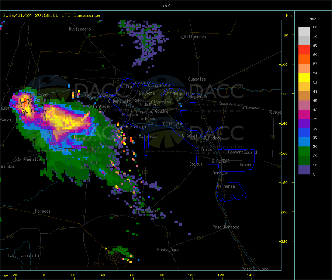Viewport: 332px width, 280px height.
Task: Click the Paso_Barroso map label
Action: (x=226, y=227)
